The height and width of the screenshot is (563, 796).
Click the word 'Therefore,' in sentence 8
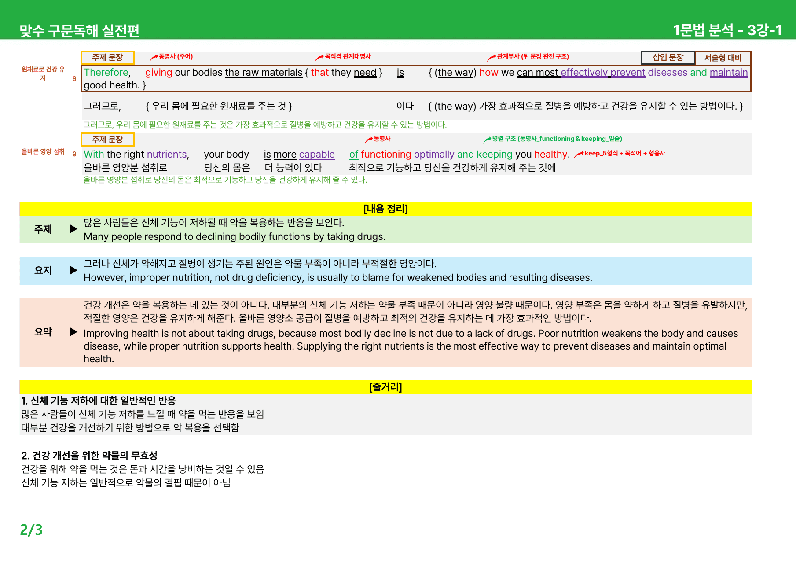pos(107,72)
